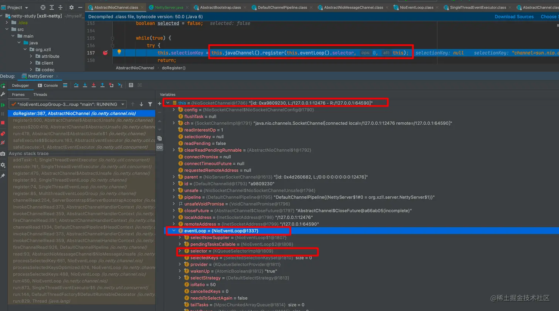This screenshot has width=559, height=311.
Task: Step out of the current method
Action: [x=102, y=85]
